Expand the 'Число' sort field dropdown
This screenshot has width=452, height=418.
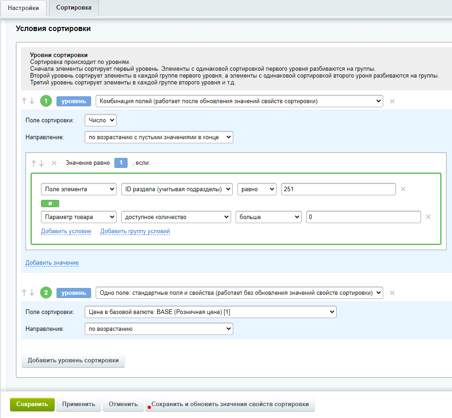[x=101, y=120]
